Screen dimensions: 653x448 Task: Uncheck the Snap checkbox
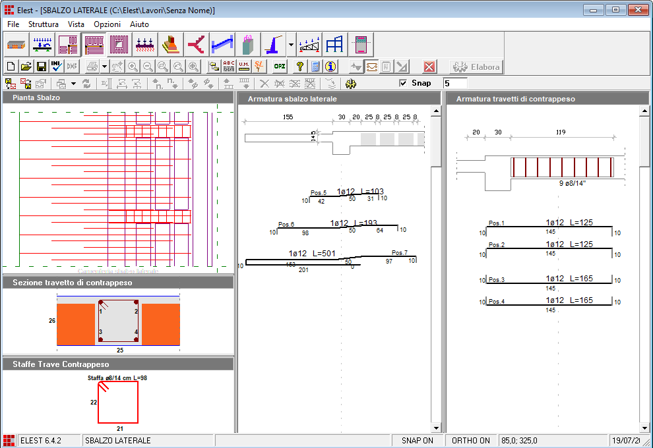(x=404, y=84)
